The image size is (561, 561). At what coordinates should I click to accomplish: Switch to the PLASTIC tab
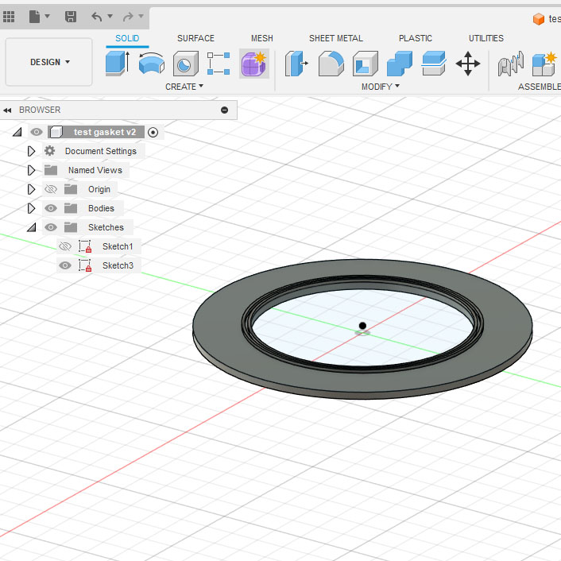416,38
